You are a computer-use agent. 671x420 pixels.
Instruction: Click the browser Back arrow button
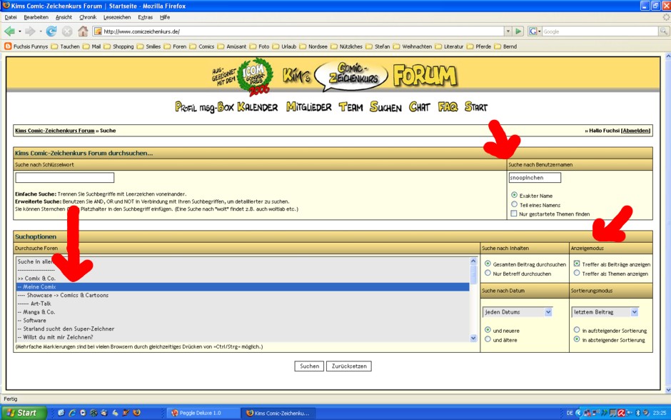9,31
